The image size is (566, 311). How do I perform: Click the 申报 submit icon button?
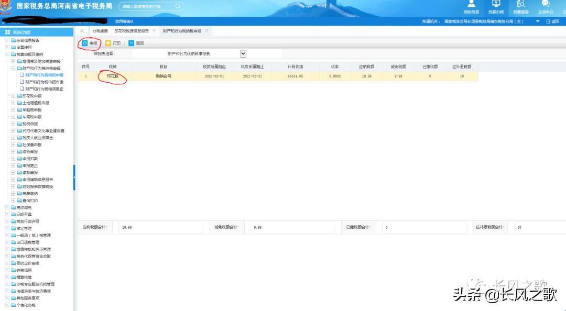pyautogui.click(x=84, y=43)
